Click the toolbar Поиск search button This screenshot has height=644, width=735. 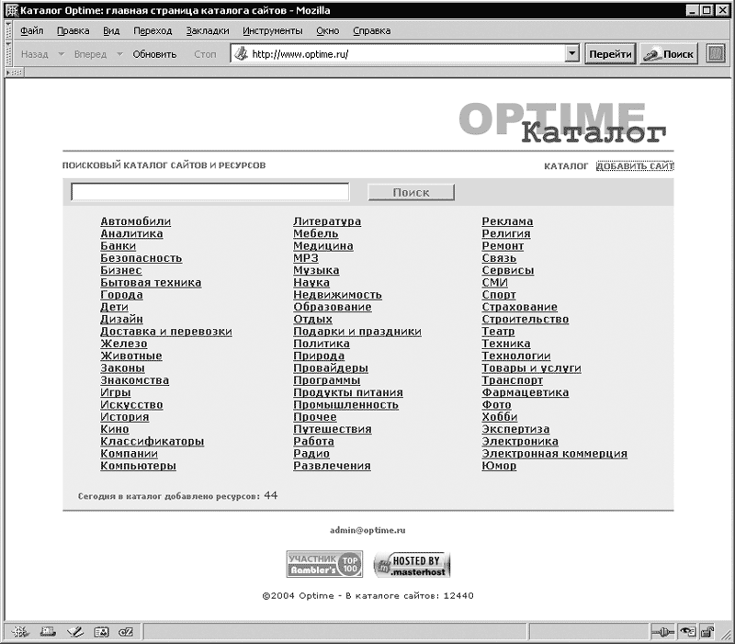(x=669, y=54)
